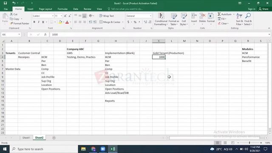Apply Comma Style format
The width and height of the screenshot is (272, 153).
coord(139,22)
